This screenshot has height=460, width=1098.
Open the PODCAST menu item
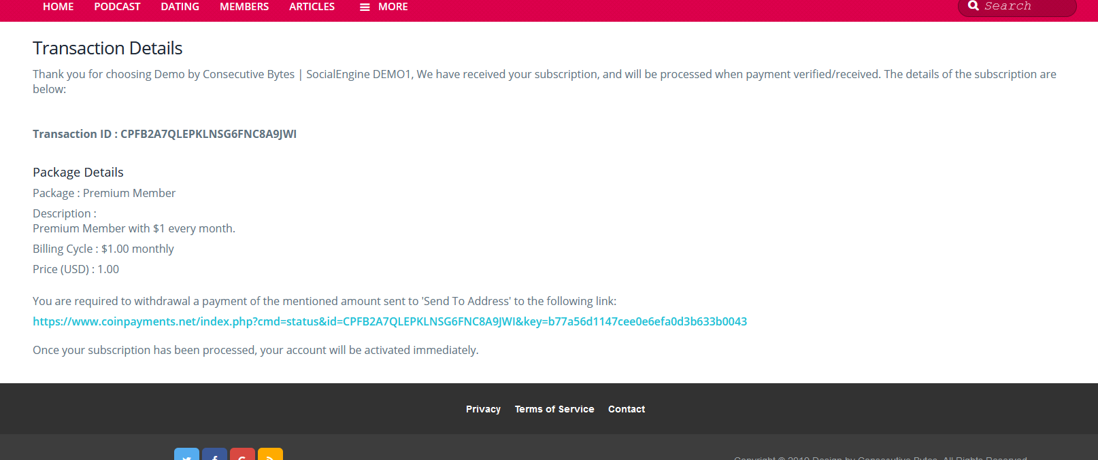(117, 7)
